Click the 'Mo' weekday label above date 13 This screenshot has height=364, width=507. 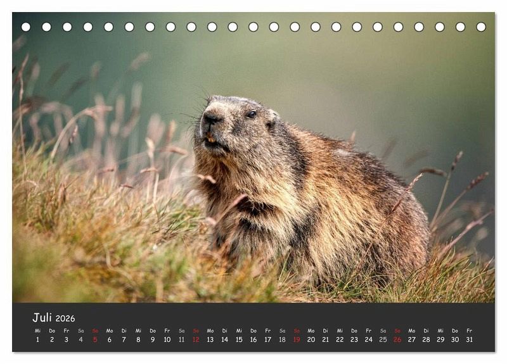coord(210,330)
